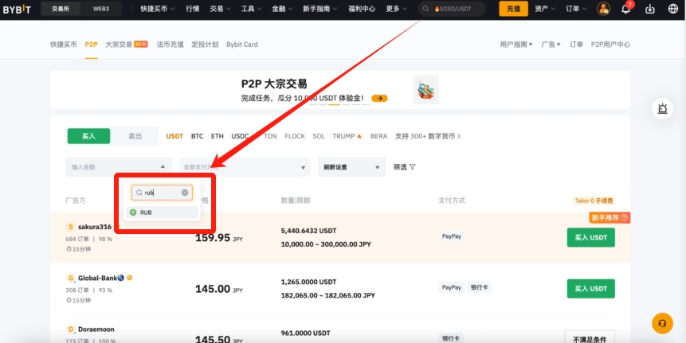686x343 pixels.
Task: Open the 刷新设置 refresh settings dropdown
Action: tap(351, 167)
